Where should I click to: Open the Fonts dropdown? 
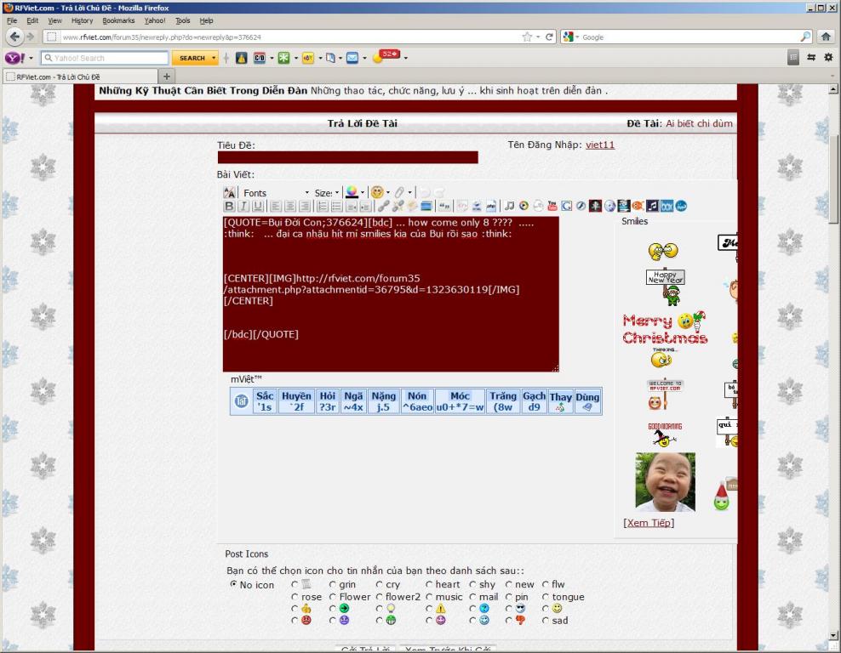(276, 193)
